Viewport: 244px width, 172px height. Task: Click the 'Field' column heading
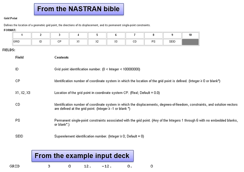tap(19, 57)
